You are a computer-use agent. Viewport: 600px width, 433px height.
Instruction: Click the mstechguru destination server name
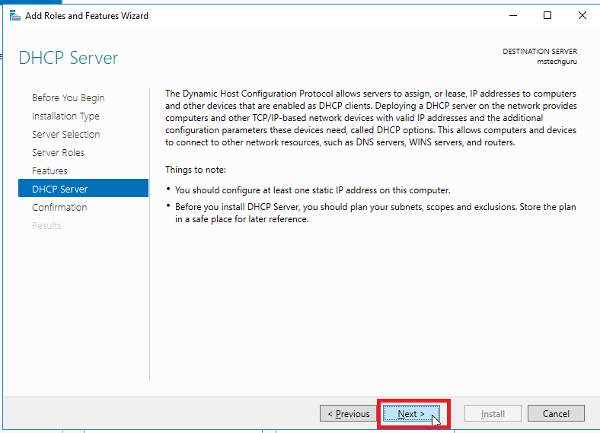(x=557, y=62)
